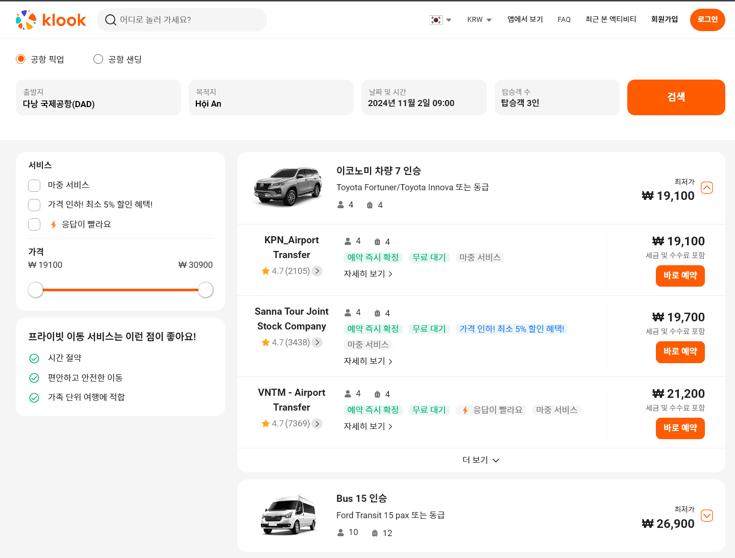Viewport: 735px width, 558px height.
Task: Open the 탑승객 수 passenger selector
Action: pos(556,97)
